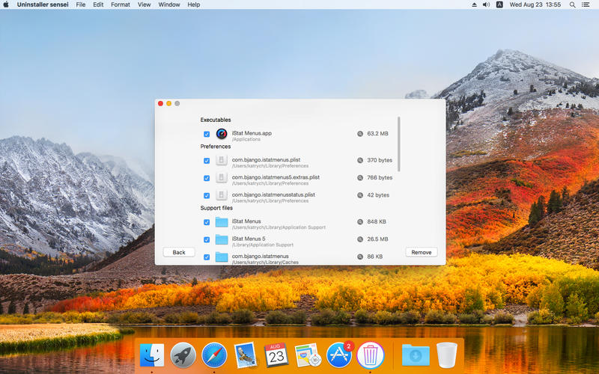
Task: Click the Executables section header
Action: tap(216, 120)
